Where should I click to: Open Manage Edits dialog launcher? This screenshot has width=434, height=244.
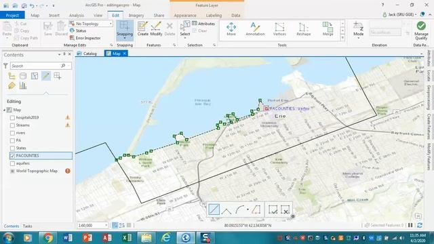[111, 45]
